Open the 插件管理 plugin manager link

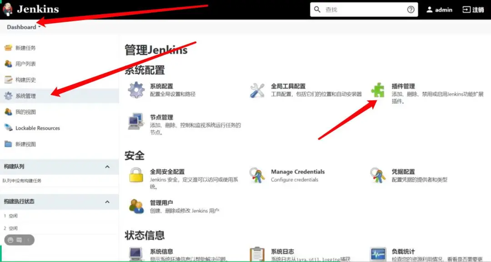403,86
